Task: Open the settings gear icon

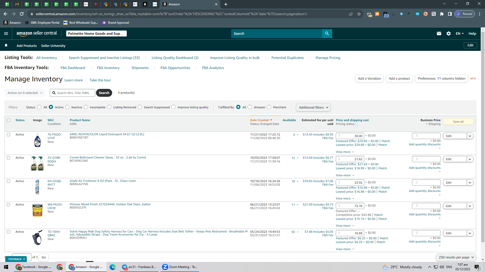Action: (449, 33)
